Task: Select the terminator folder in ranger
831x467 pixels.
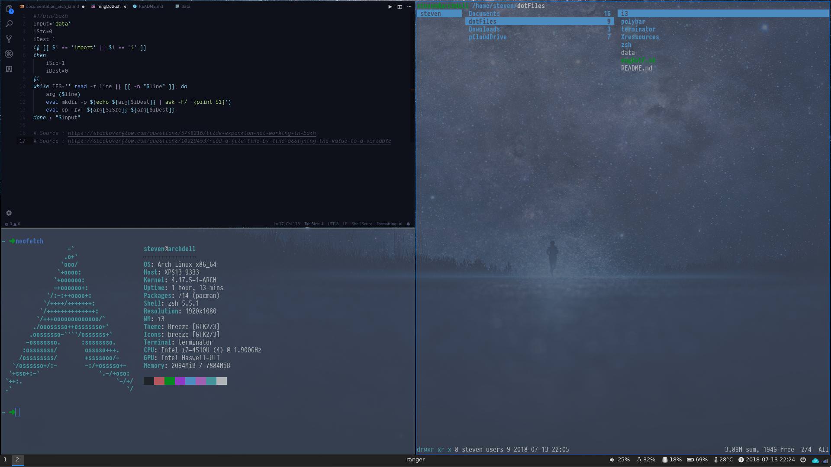Action: pos(638,29)
